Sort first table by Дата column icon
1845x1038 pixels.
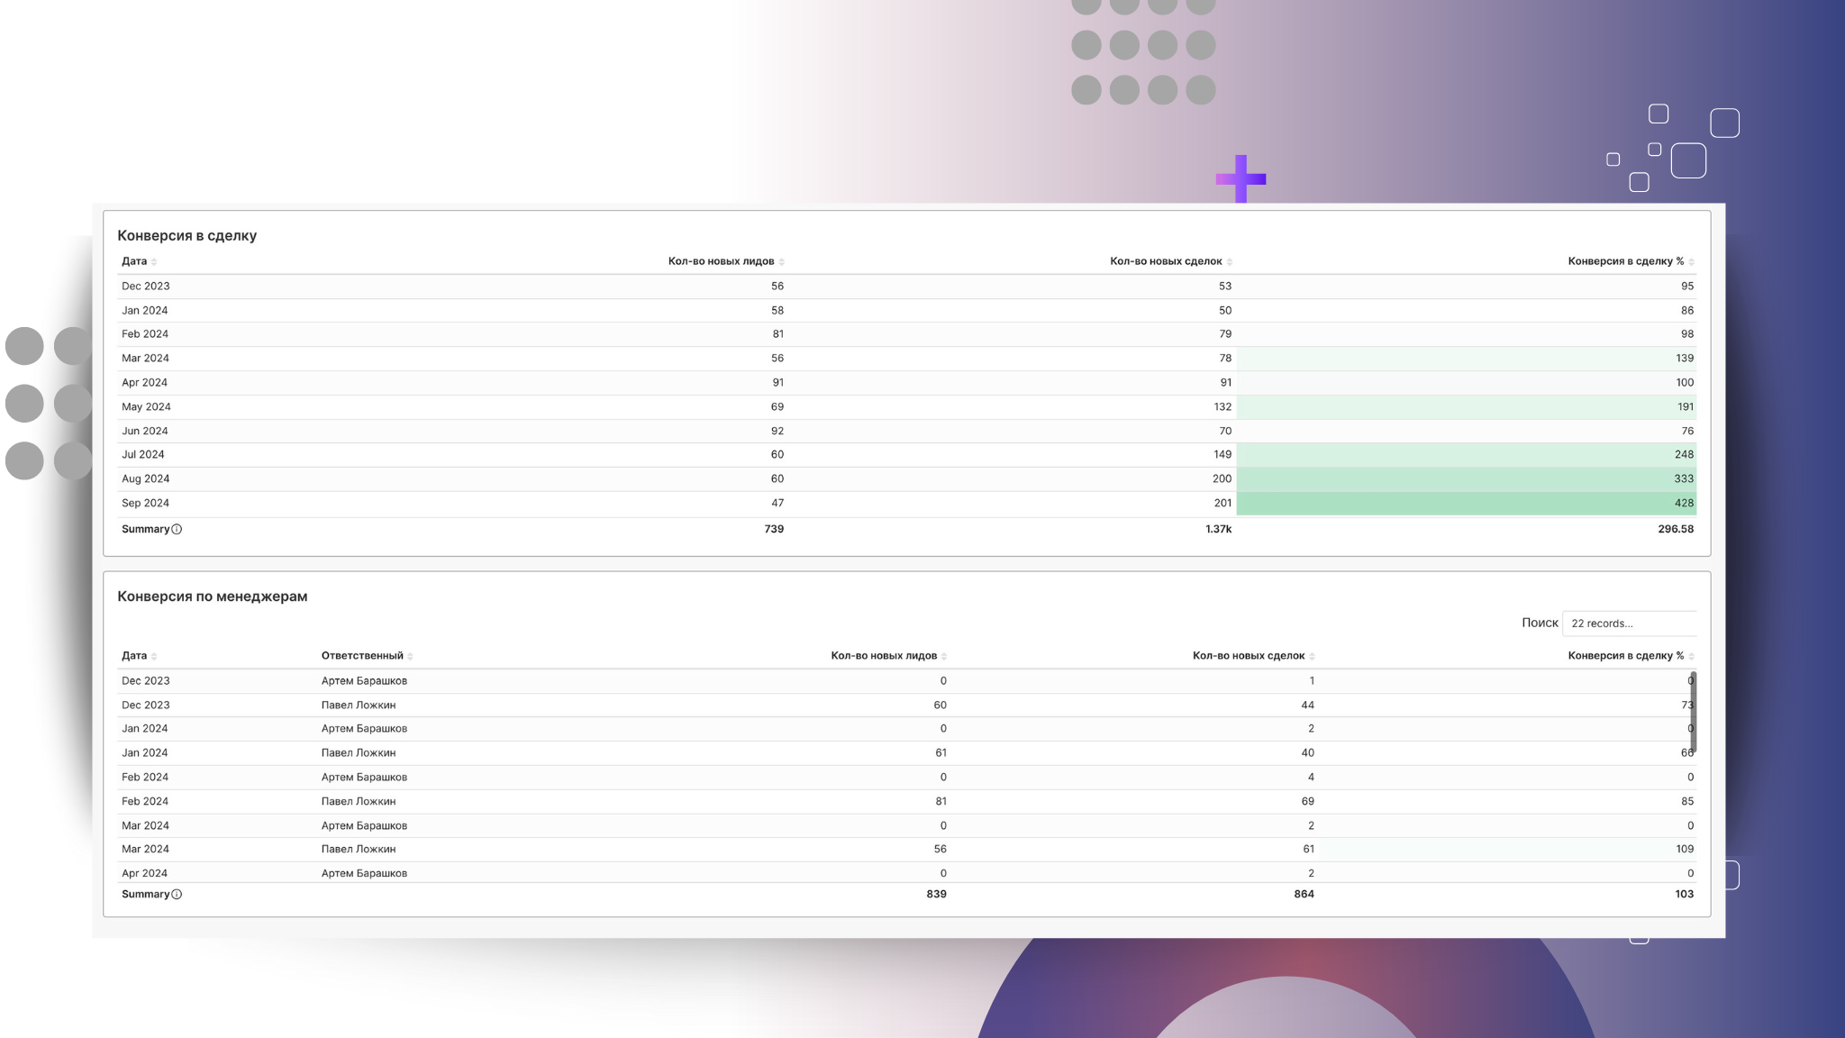(x=154, y=262)
